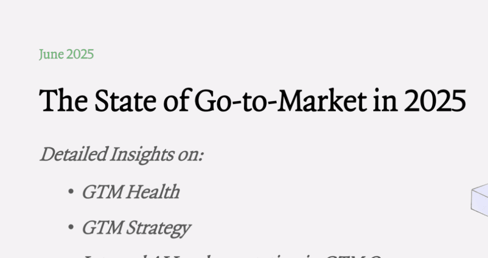Viewport: 488px width, 258px height.
Task: Click the bullet dot before GTM Health
Action: pyautogui.click(x=70, y=192)
